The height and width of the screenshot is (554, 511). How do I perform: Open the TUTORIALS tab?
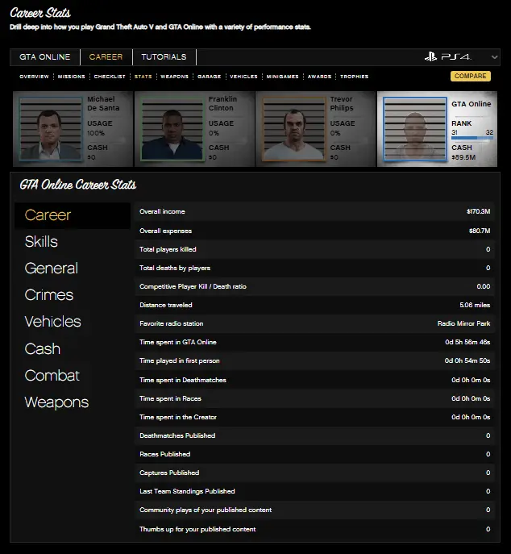coord(164,57)
